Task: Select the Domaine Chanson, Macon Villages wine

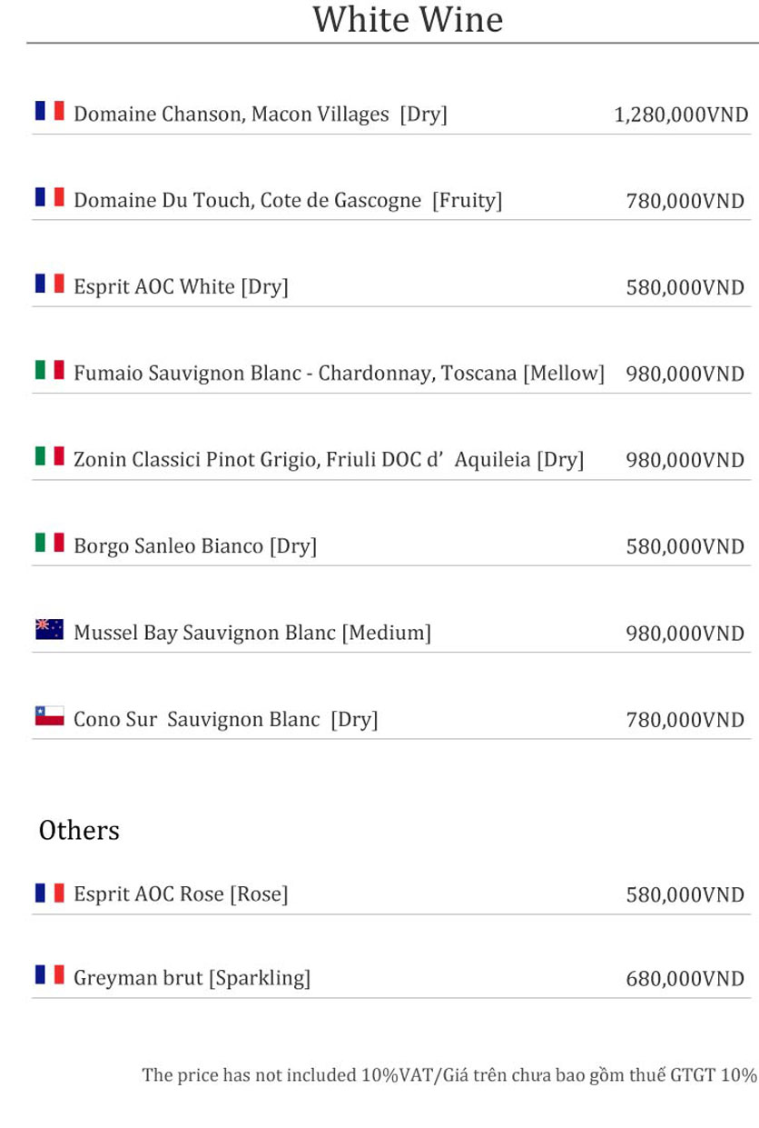Action: tap(261, 115)
